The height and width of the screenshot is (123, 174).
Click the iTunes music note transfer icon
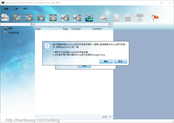tap(89, 18)
